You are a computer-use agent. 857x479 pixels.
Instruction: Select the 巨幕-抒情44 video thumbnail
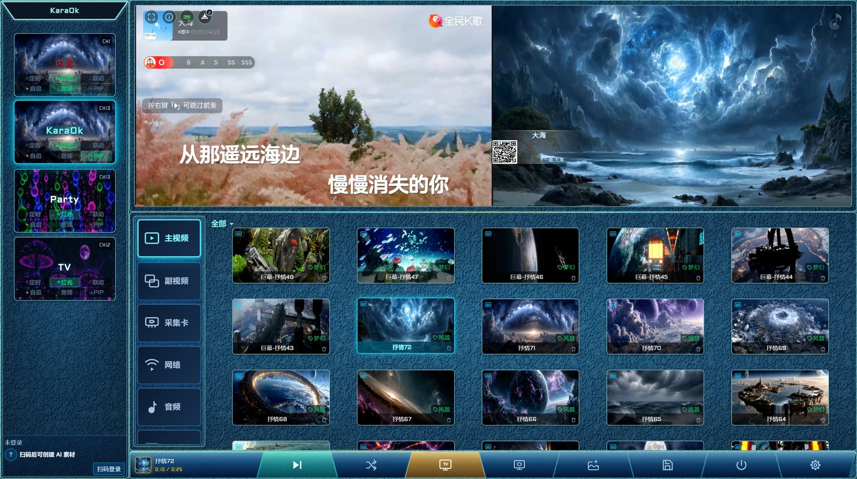[780, 255]
